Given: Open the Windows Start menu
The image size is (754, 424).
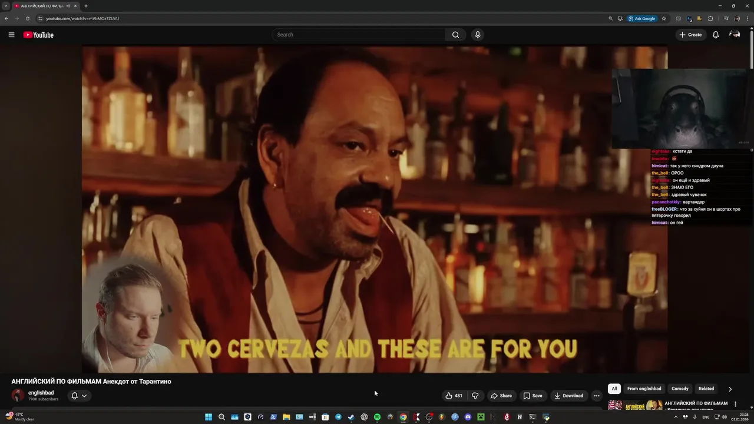Looking at the screenshot, I should coord(209,417).
